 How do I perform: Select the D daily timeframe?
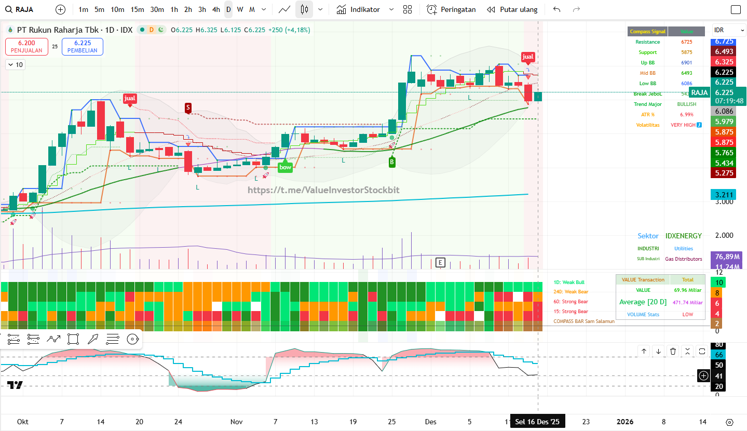[x=228, y=9]
